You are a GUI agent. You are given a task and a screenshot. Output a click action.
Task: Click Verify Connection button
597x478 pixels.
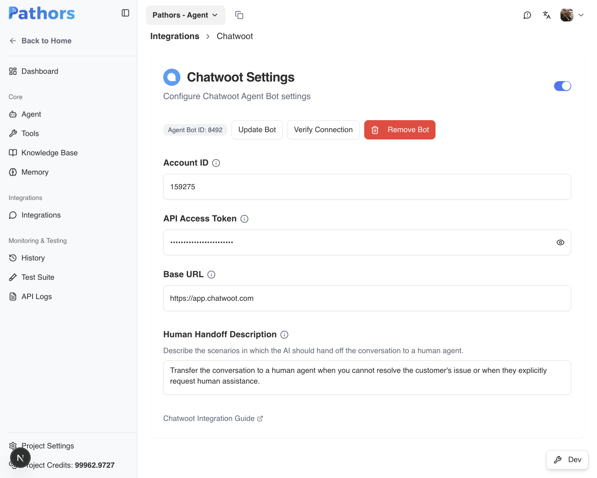coord(323,130)
